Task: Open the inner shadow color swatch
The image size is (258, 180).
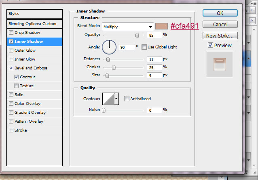Action: point(162,27)
